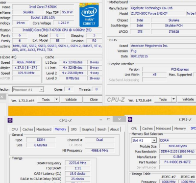
Task: Open the About tab in Memory window
Action: click(114, 130)
